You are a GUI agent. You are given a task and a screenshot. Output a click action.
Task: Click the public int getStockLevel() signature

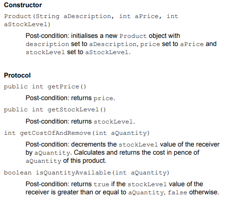coord(55,110)
